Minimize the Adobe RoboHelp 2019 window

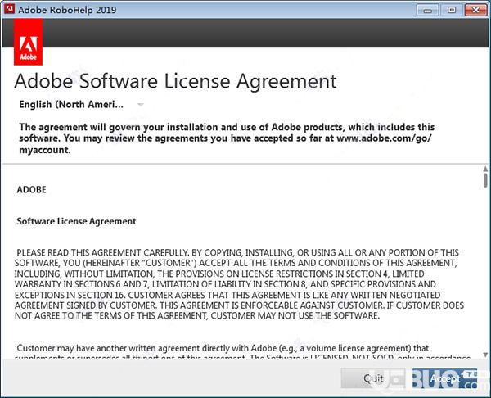click(427, 10)
